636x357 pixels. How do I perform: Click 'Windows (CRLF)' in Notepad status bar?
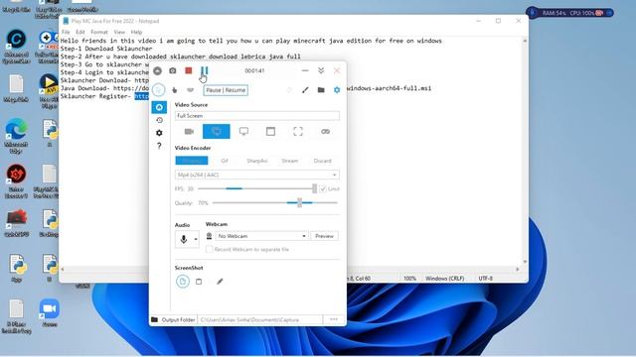pyautogui.click(x=444, y=279)
